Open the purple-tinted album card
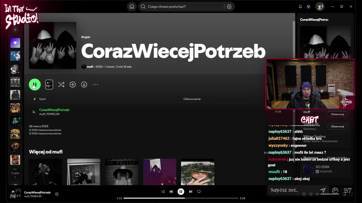This screenshot has width=362, height=203. [x=160, y=172]
